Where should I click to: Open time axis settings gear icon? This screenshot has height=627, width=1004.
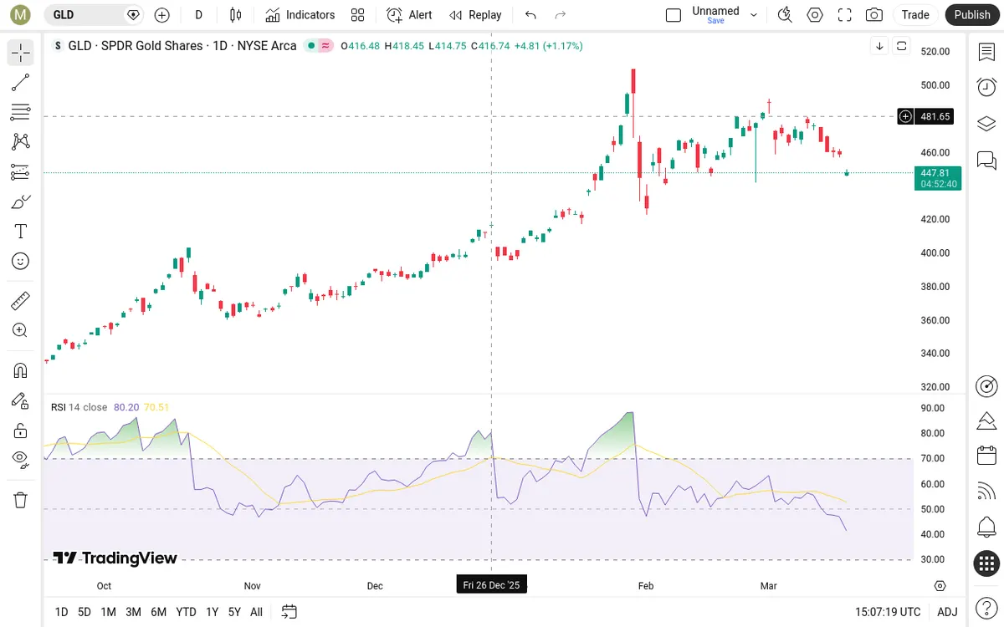click(940, 585)
